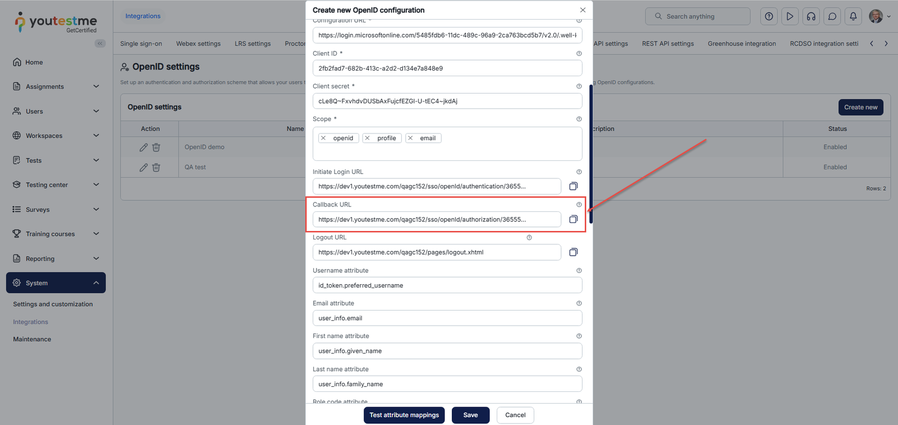Open the headset support icon
This screenshot has height=425, width=898.
point(811,16)
